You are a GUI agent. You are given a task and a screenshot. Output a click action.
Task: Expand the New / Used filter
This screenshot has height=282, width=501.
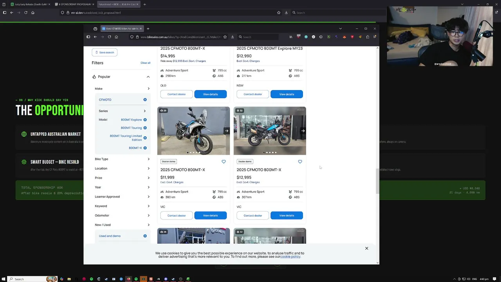coord(122,225)
